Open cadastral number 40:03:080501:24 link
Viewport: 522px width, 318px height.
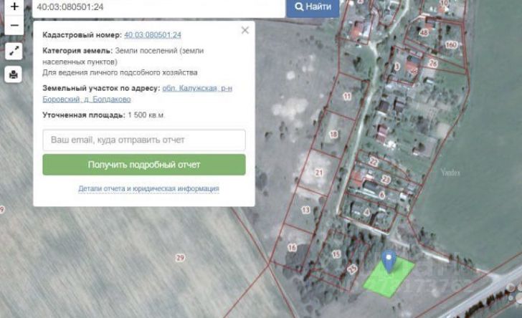(x=153, y=35)
